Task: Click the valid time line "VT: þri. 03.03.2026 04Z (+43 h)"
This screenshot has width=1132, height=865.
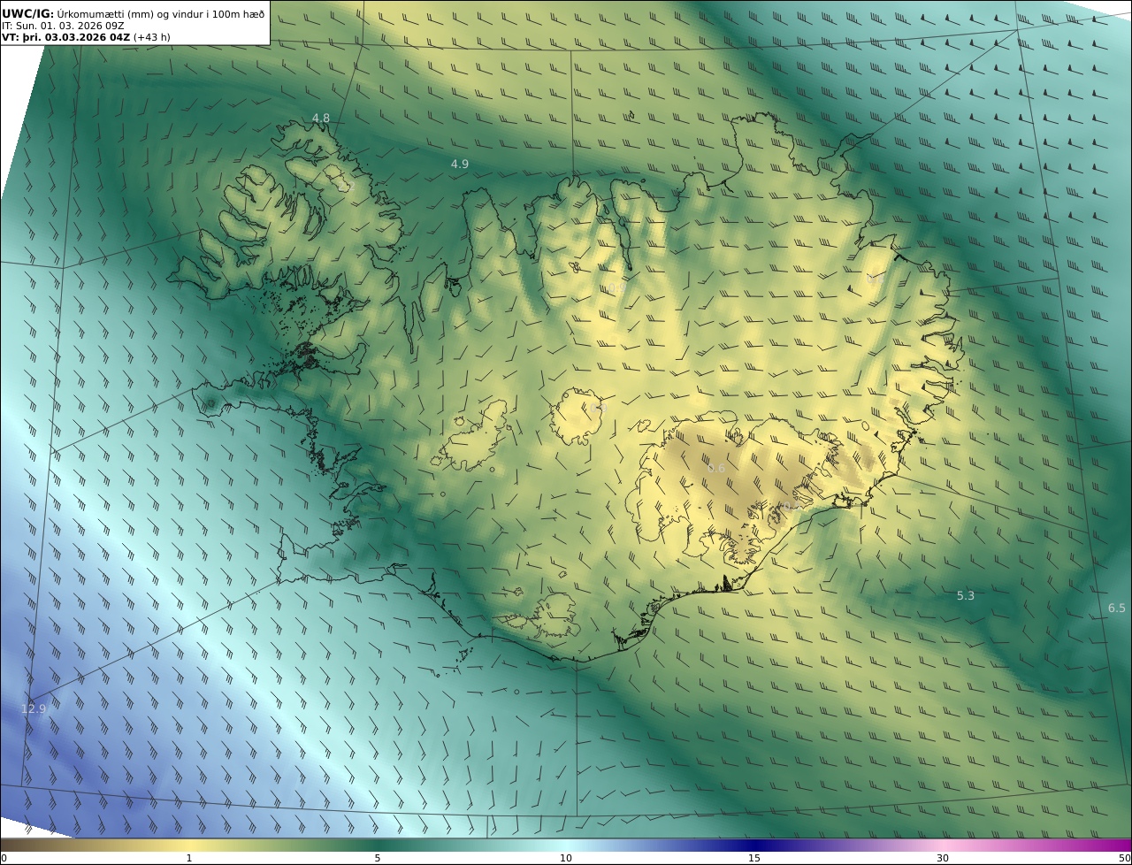Action: point(85,37)
